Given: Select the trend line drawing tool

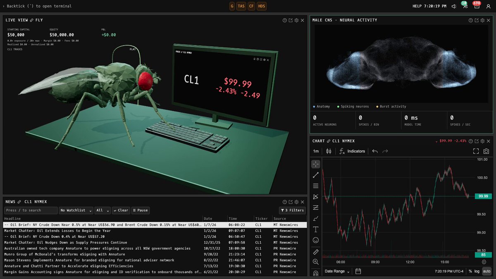Looking at the screenshot, I should tap(316, 175).
